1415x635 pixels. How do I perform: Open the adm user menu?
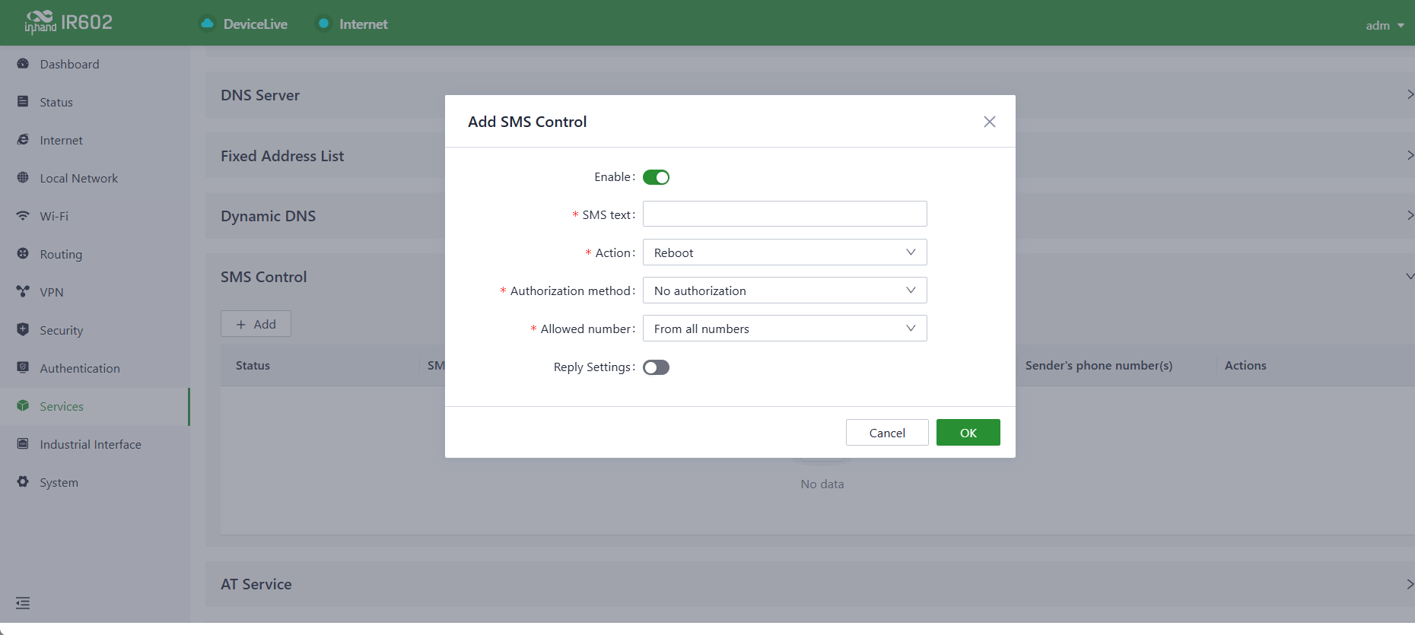pyautogui.click(x=1385, y=25)
